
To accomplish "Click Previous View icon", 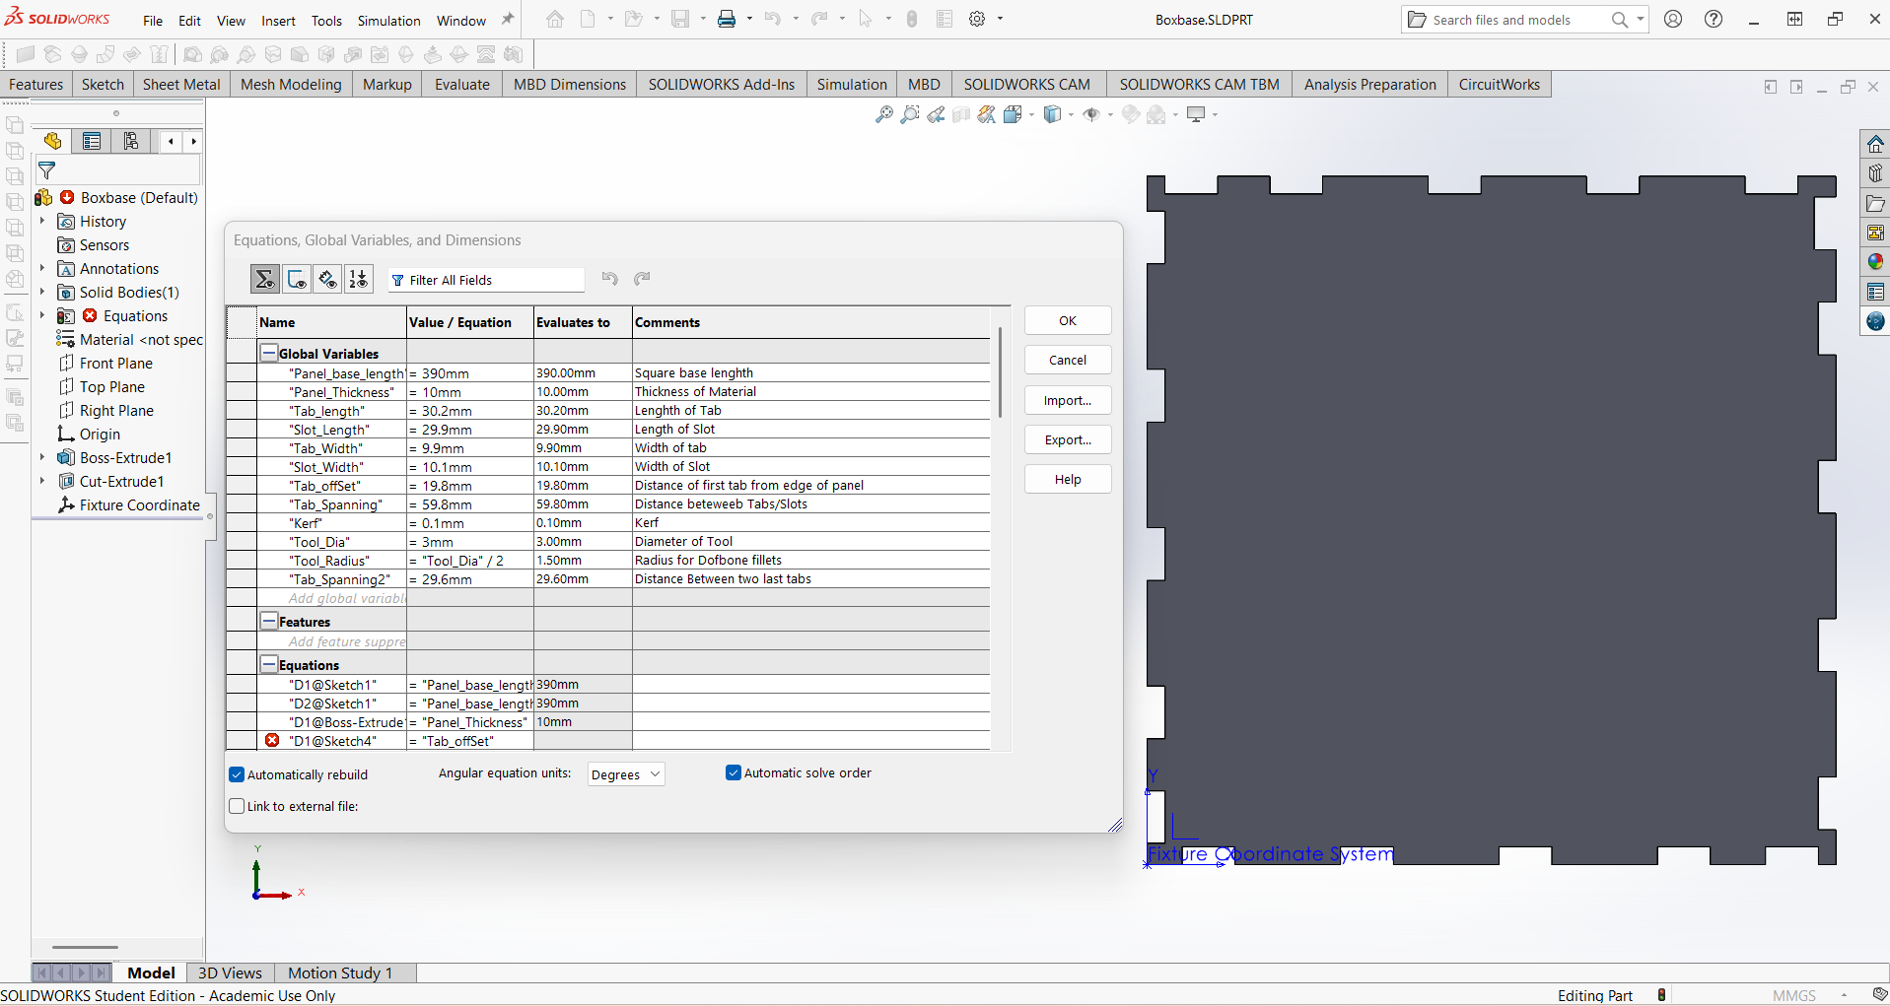I will point(936,114).
